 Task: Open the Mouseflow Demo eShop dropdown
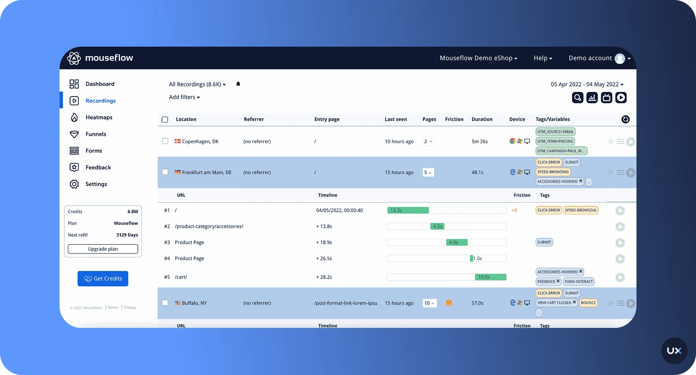478,58
